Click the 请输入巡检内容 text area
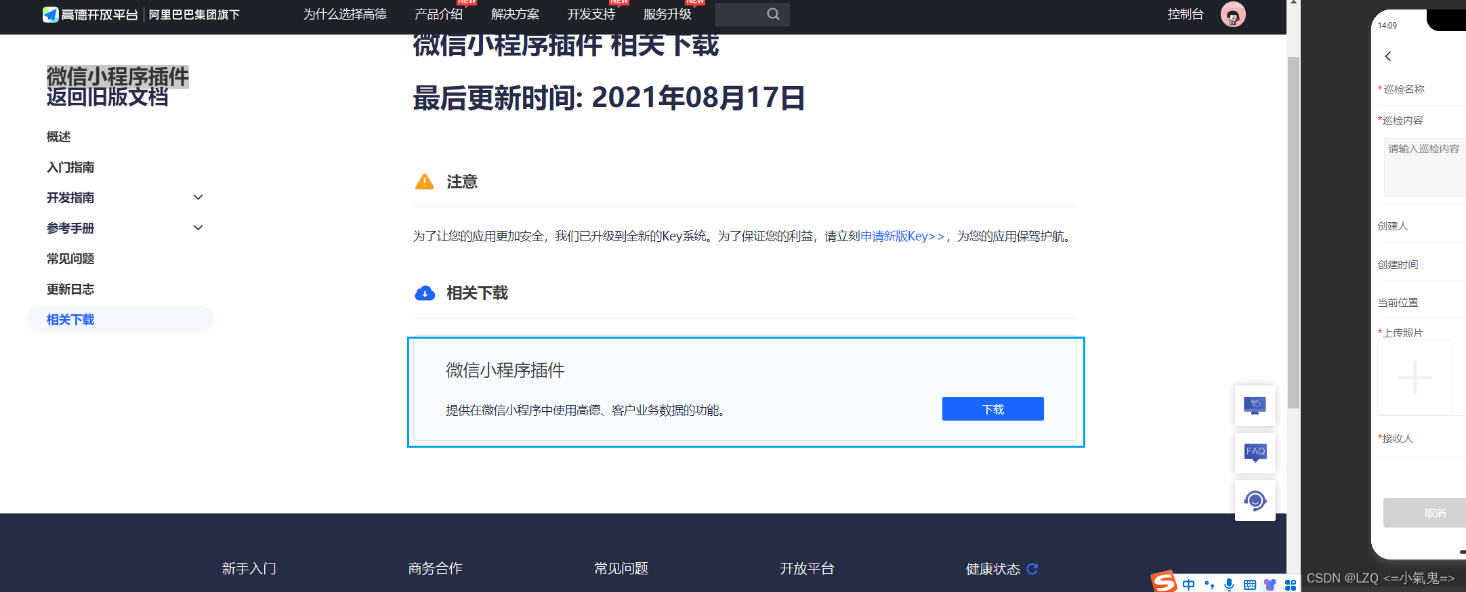The image size is (1466, 592). [x=1425, y=167]
